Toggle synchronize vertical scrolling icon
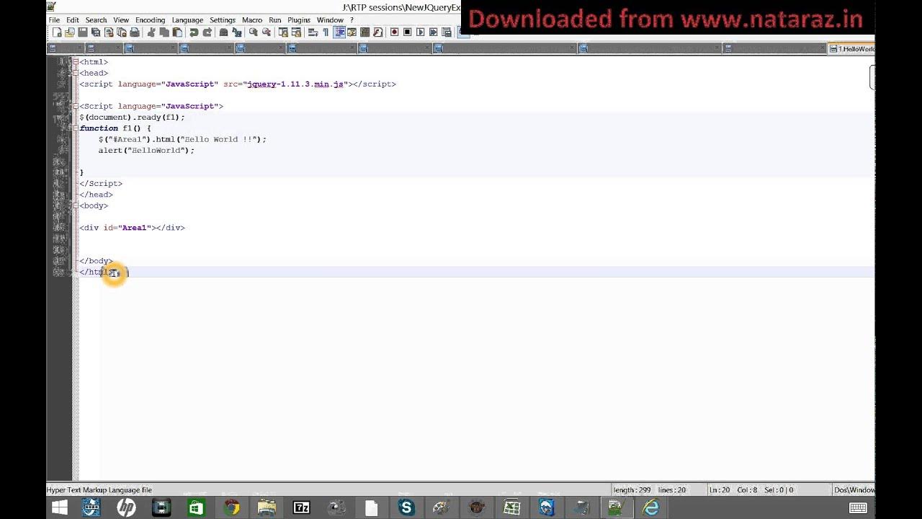The height and width of the screenshot is (519, 922). pos(283,32)
